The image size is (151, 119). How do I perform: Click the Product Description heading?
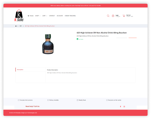coord(53,70)
